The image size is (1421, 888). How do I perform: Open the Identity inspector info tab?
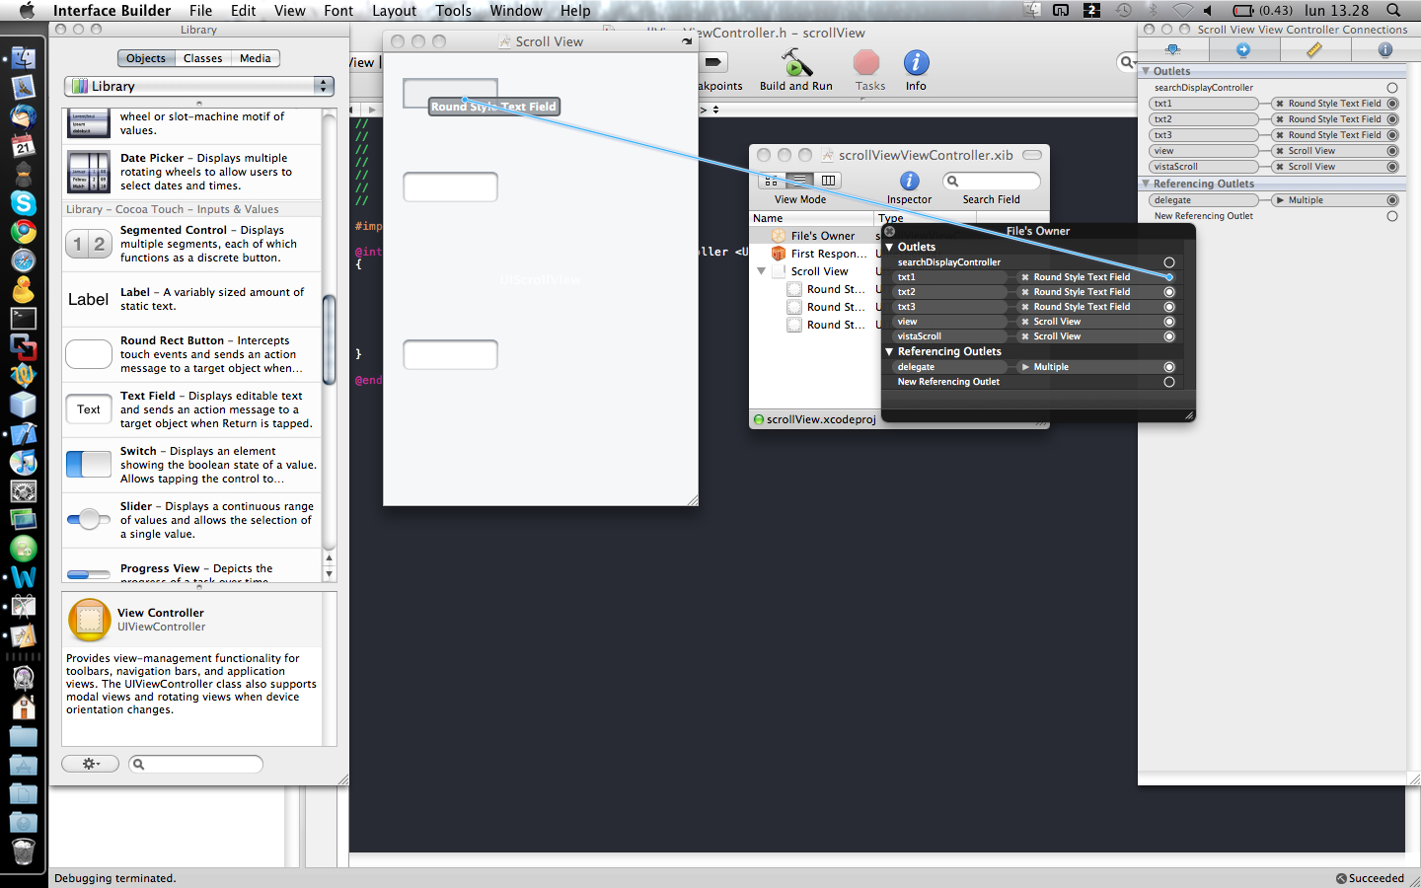coord(1384,49)
